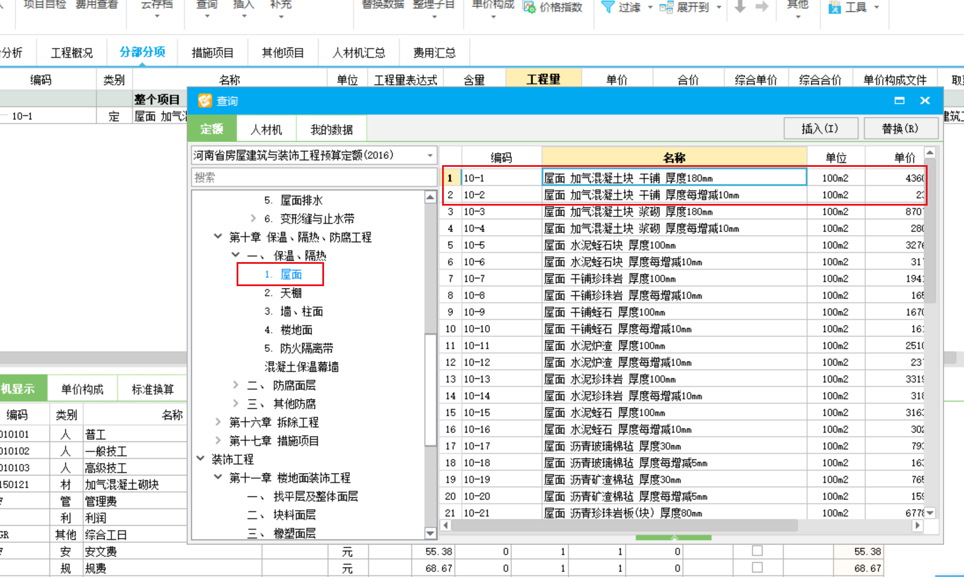964x577 pixels.
Task: Select the 定额 tab in query dialog
Action: click(x=212, y=129)
